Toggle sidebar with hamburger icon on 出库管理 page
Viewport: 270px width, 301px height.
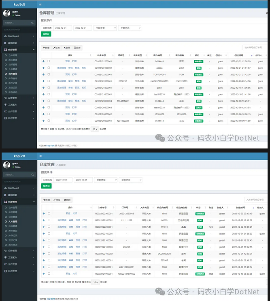[x=40, y=4]
